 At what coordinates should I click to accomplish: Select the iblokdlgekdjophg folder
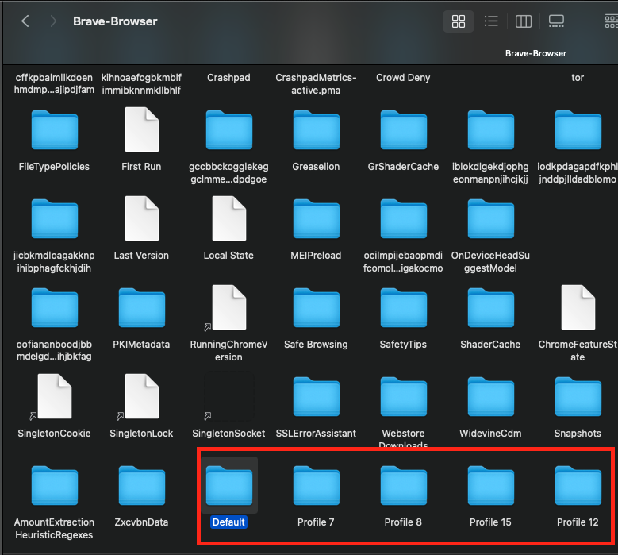(491, 130)
